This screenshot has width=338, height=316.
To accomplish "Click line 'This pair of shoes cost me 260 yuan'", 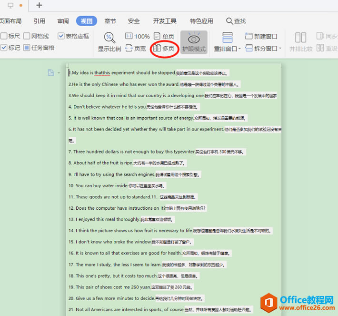I will coord(131,287).
